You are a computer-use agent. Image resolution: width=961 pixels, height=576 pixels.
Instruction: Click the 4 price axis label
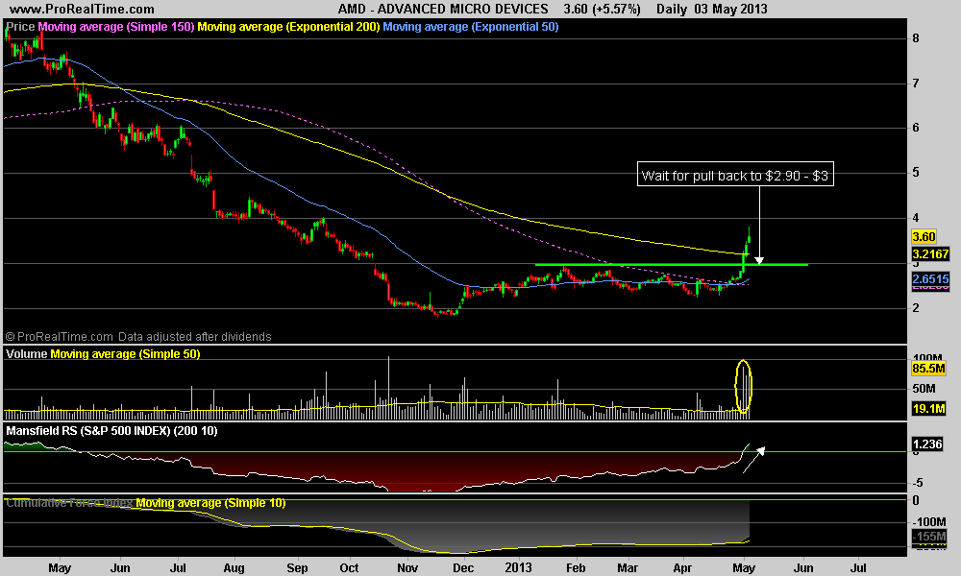pyautogui.click(x=916, y=218)
